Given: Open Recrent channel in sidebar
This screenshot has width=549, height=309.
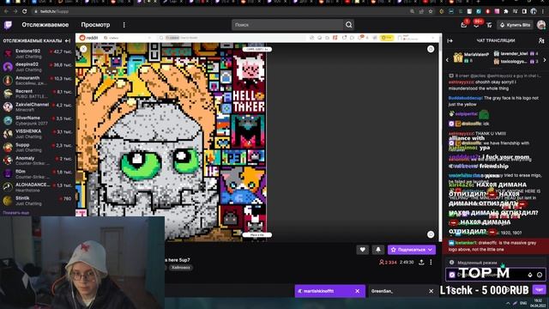Looking at the screenshot, I should click(38, 94).
